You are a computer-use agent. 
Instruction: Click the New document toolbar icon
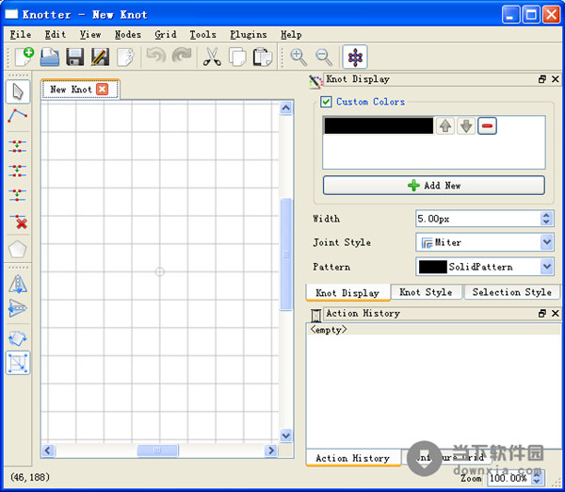pyautogui.click(x=24, y=57)
